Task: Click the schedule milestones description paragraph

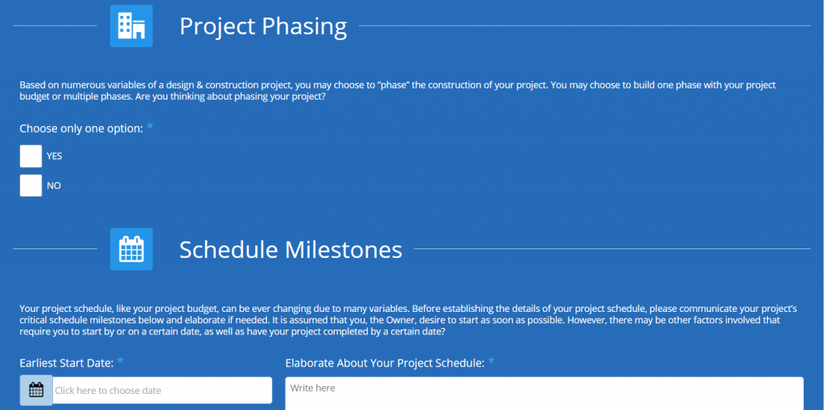Action: 402,319
